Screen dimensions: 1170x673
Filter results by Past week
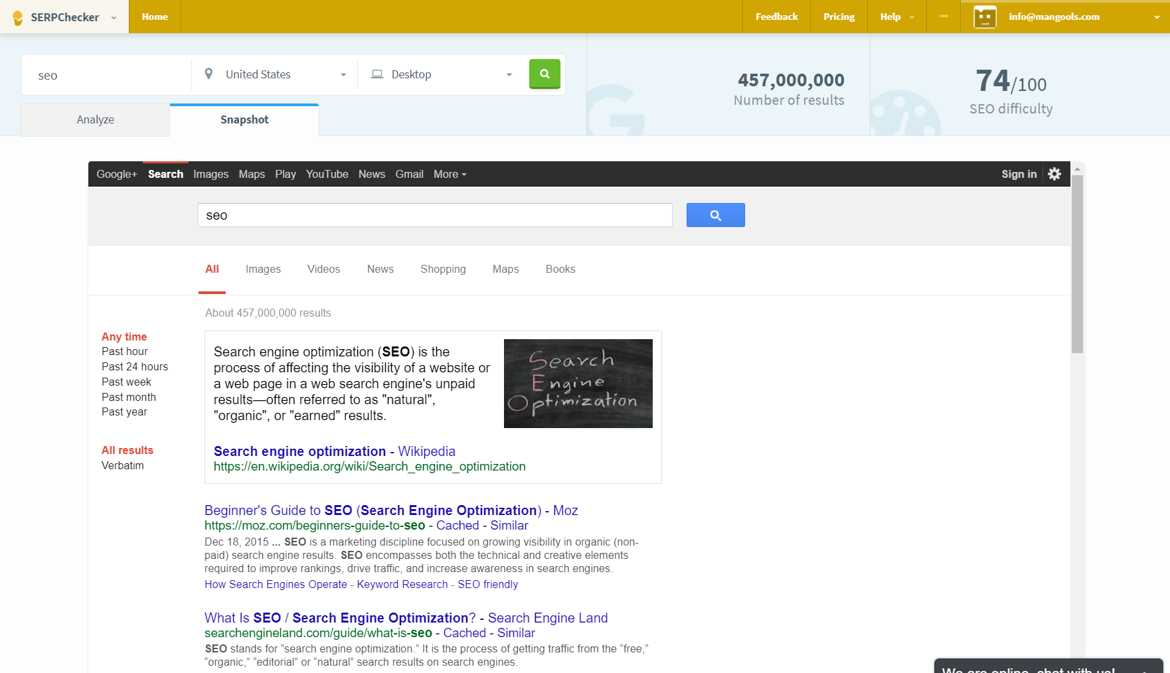126,382
